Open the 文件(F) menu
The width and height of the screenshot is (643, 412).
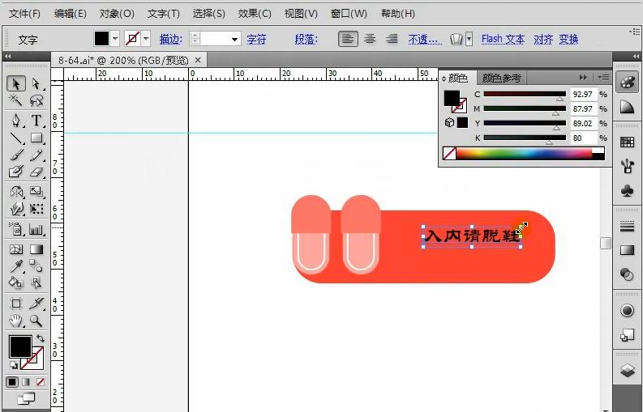click(24, 14)
